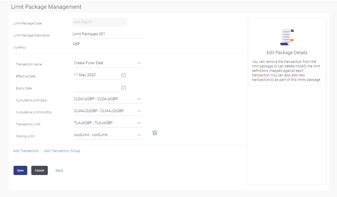Viewport: 337px width, 197px height.
Task: Click the Effective Date input field
Action: pyautogui.click(x=97, y=75)
